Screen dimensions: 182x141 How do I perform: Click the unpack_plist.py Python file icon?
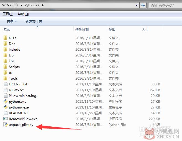(6, 124)
